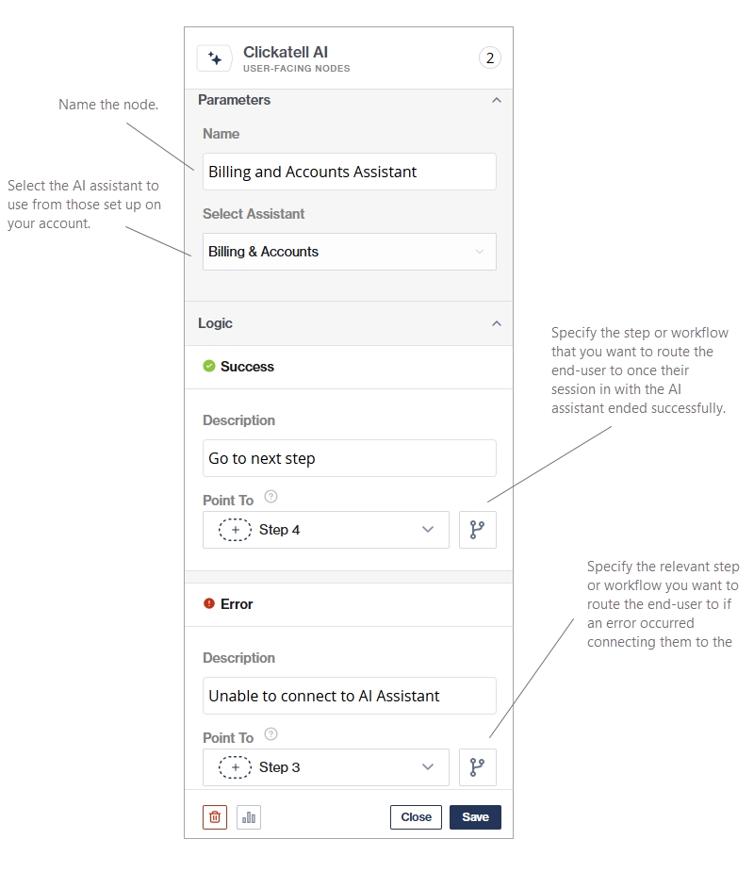Edit the Unable to connect description field
Viewport: 754px width, 872px height.
(349, 696)
